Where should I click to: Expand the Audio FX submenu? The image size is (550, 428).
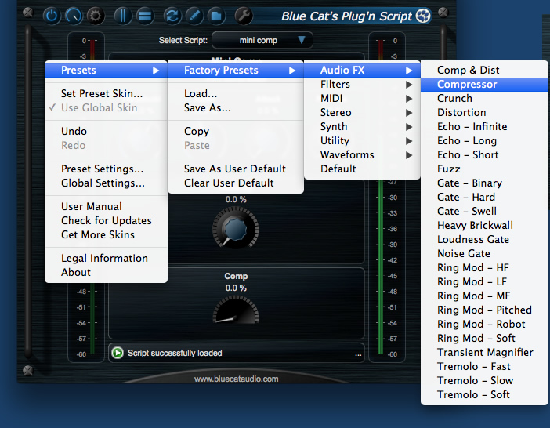[x=362, y=71]
